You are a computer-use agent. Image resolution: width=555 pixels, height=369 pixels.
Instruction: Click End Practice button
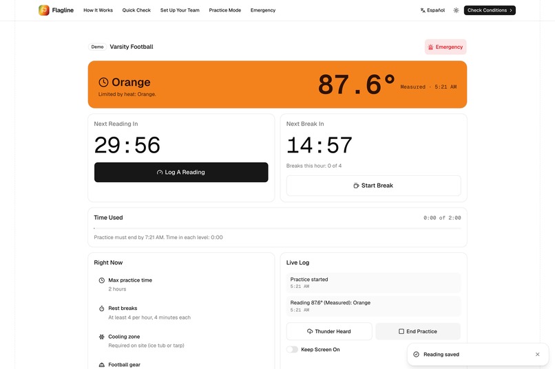418,331
